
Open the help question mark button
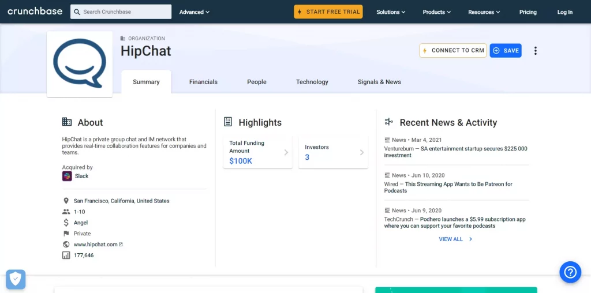coord(570,272)
